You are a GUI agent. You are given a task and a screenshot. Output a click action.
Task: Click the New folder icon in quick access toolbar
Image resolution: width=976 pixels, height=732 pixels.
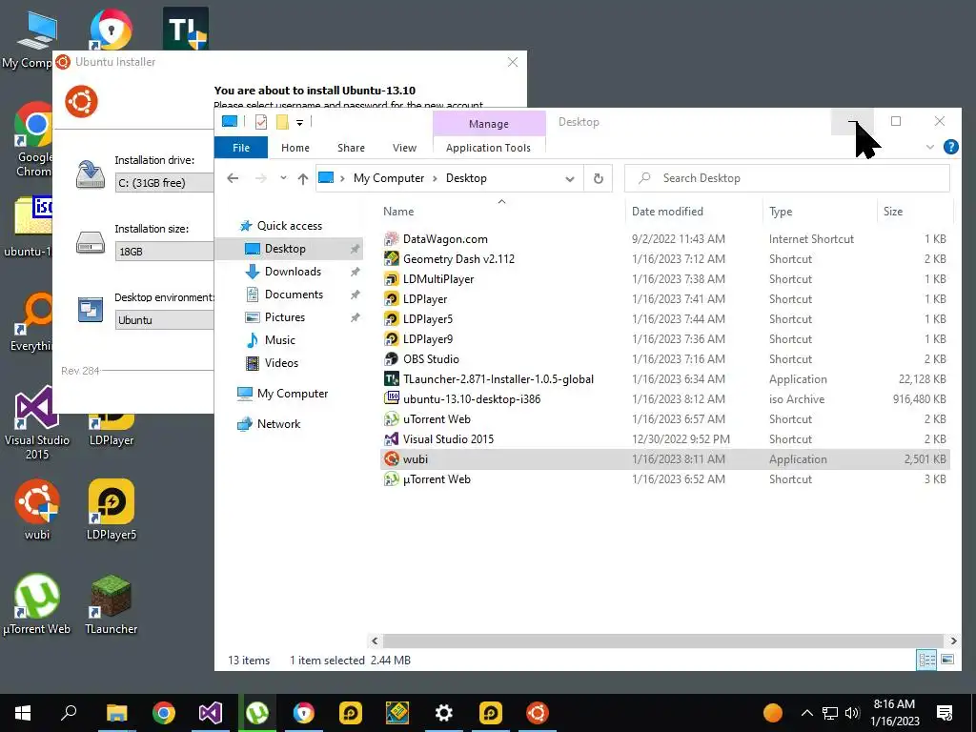click(x=282, y=122)
